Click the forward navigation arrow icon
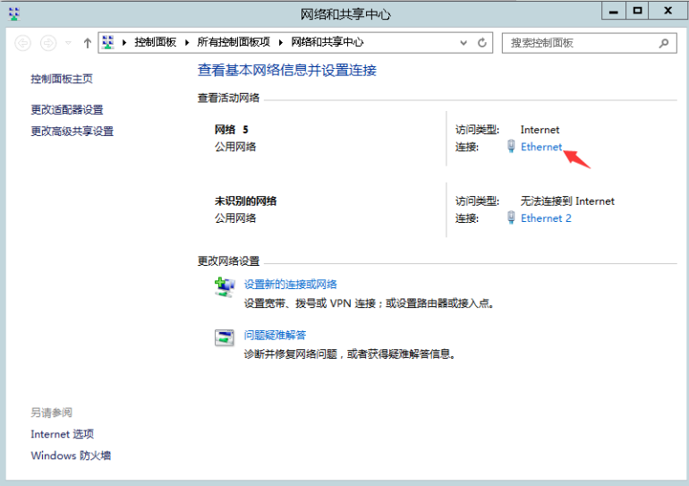Viewport: 689px width, 486px height. 48,43
